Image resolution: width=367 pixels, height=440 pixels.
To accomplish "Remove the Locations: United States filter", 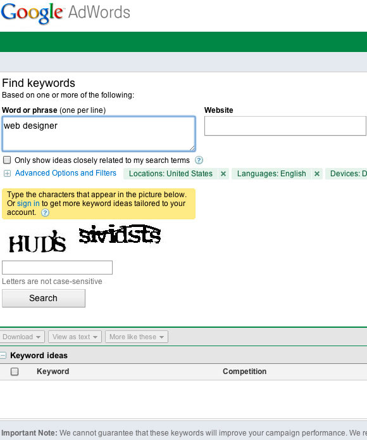I will pyautogui.click(x=223, y=174).
